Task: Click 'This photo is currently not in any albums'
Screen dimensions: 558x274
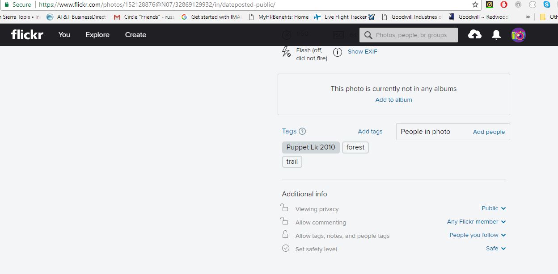Action: click(x=393, y=89)
